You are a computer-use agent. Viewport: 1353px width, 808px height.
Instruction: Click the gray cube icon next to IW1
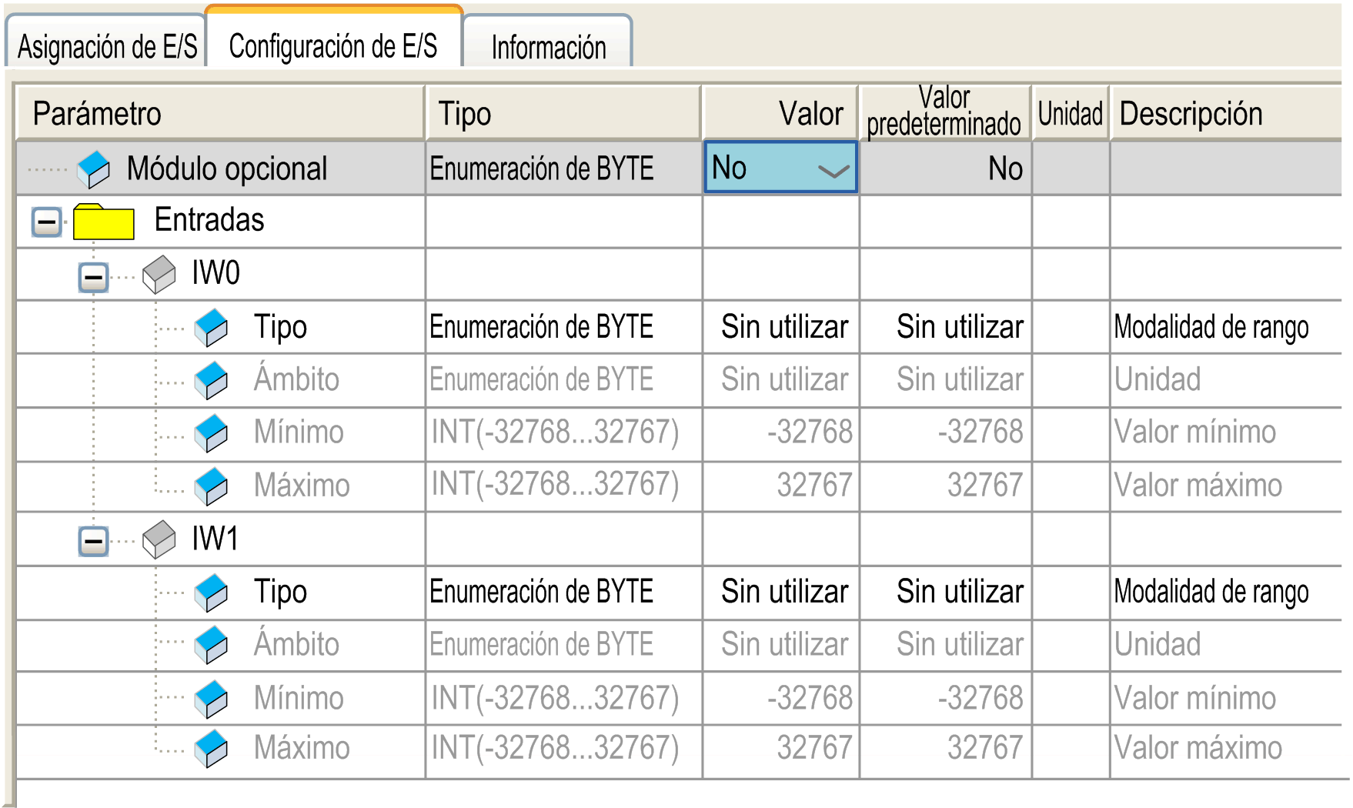(x=159, y=539)
